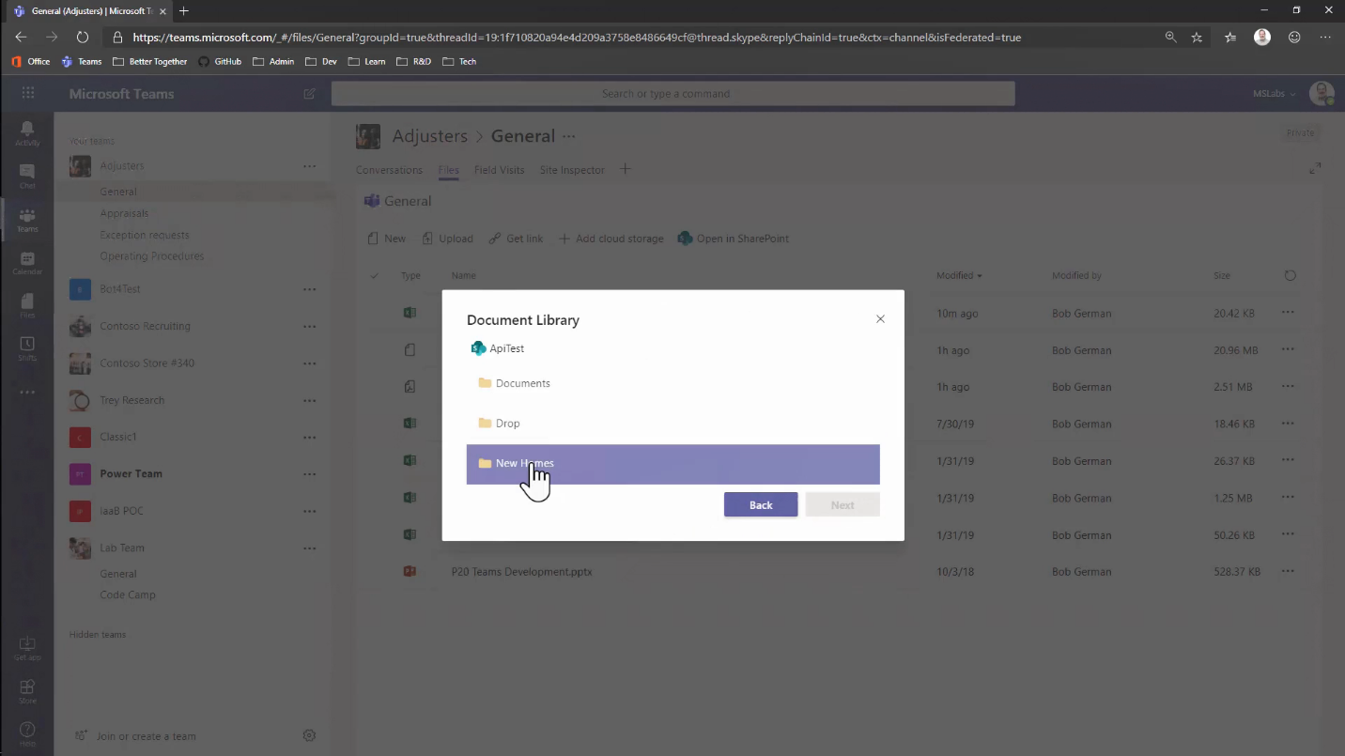1345x756 pixels.
Task: Choose the New Homes folder
Action: coord(672,464)
